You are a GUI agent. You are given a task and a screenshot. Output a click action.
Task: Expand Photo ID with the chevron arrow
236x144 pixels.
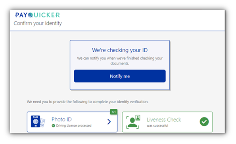click(109, 121)
